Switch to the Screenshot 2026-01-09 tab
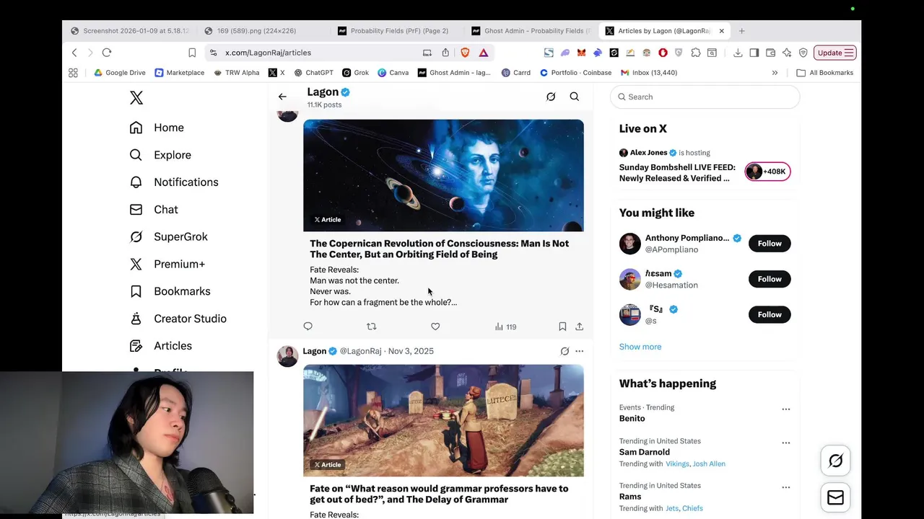This screenshot has width=924, height=519. point(130,31)
